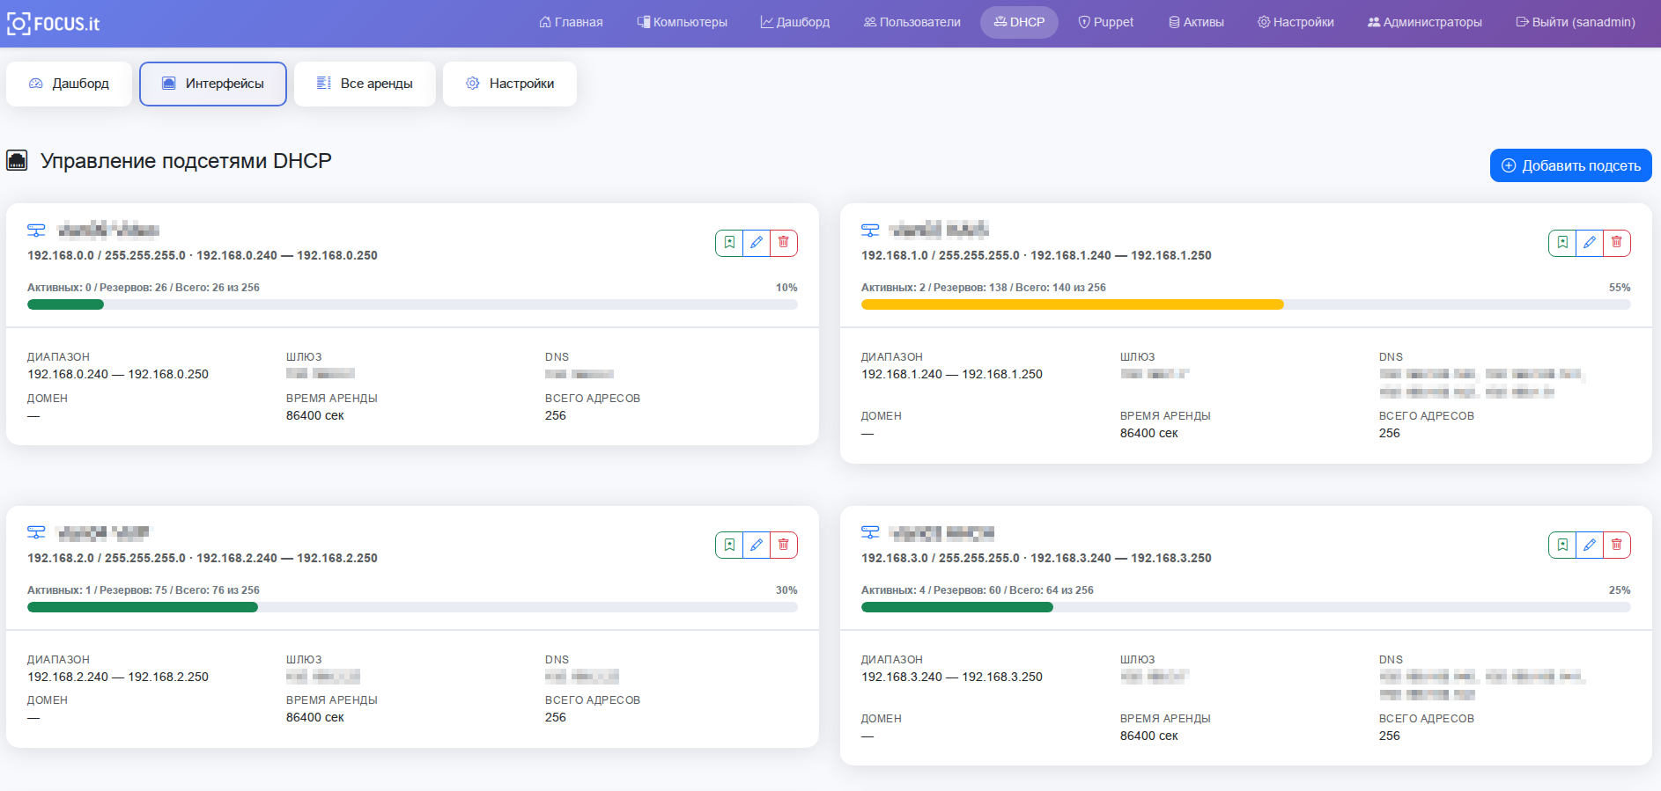Click range value 192.168.0.240 — 192.168.0.250
1661x791 pixels.
(x=118, y=374)
